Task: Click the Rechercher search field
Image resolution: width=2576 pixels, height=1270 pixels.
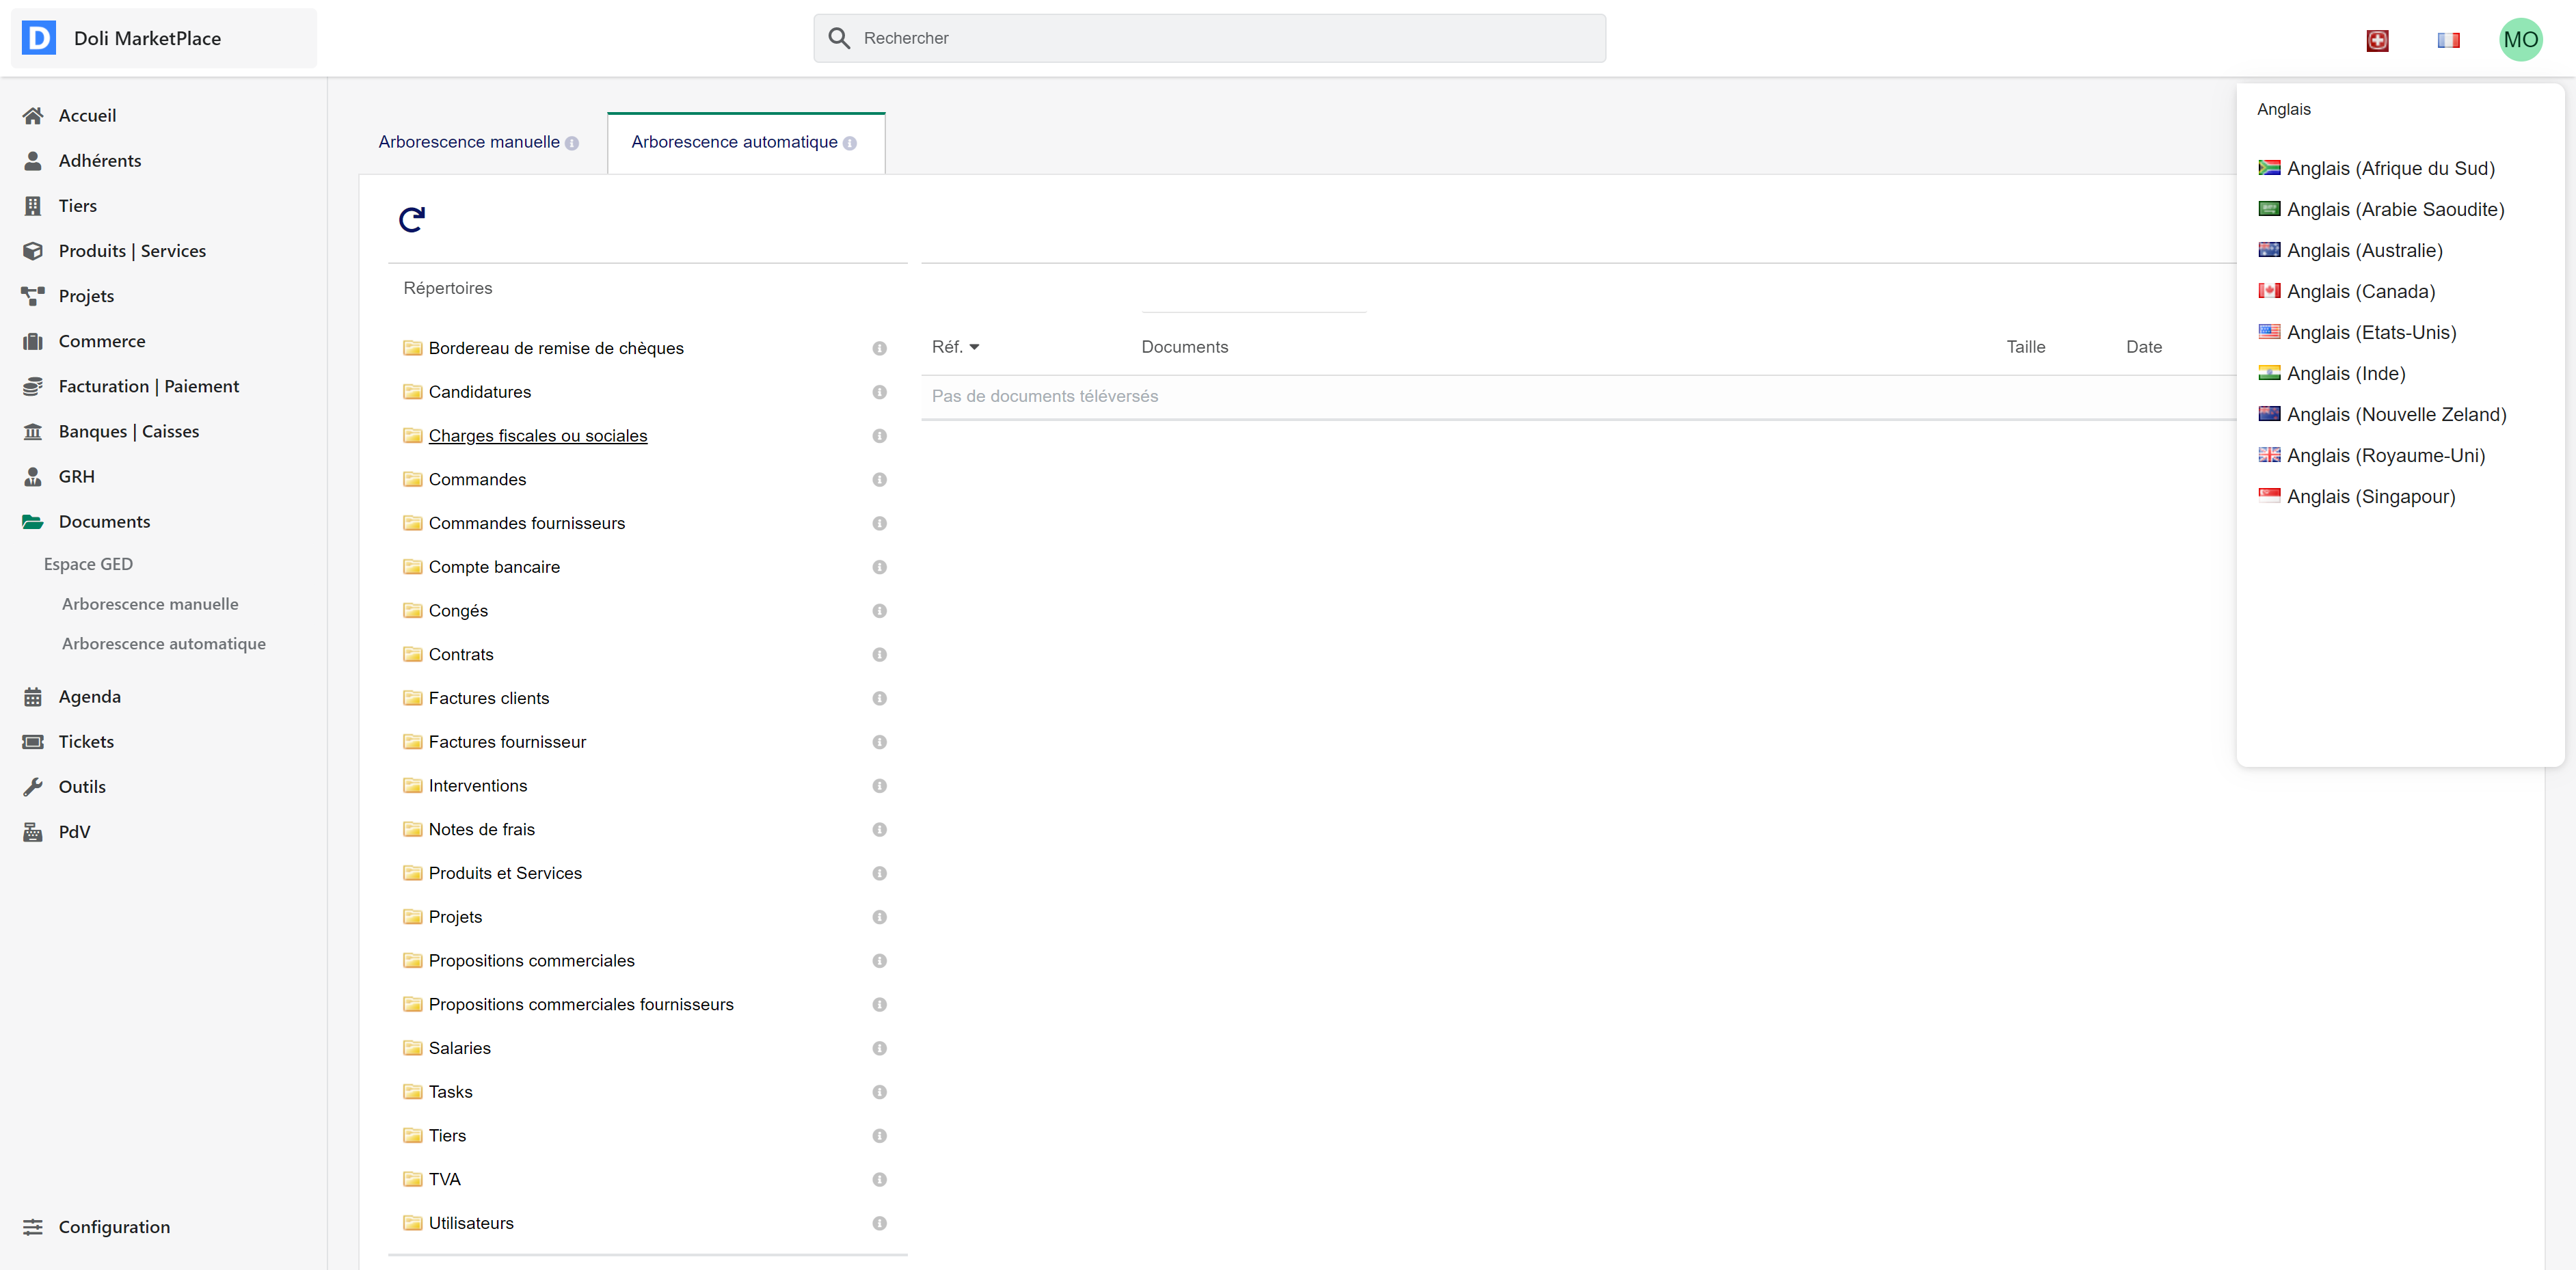Action: pos(1209,38)
